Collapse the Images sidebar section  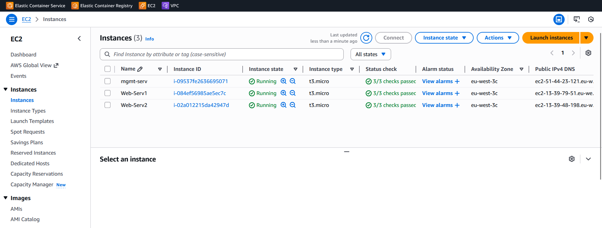pyautogui.click(x=6, y=198)
